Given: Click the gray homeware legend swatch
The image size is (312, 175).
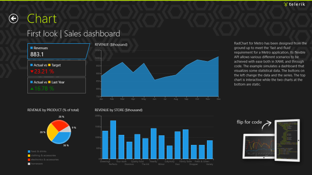Looking at the screenshot, I should [x=29, y=164].
